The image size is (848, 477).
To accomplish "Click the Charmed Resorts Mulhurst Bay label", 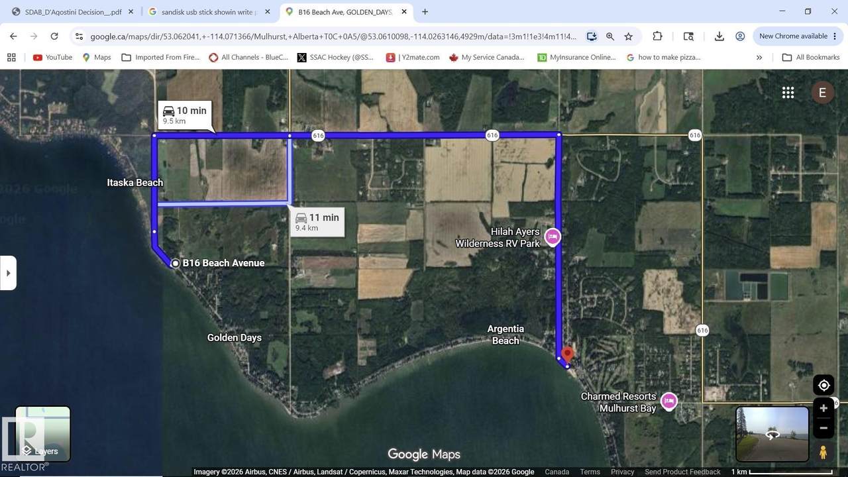I will click(619, 402).
